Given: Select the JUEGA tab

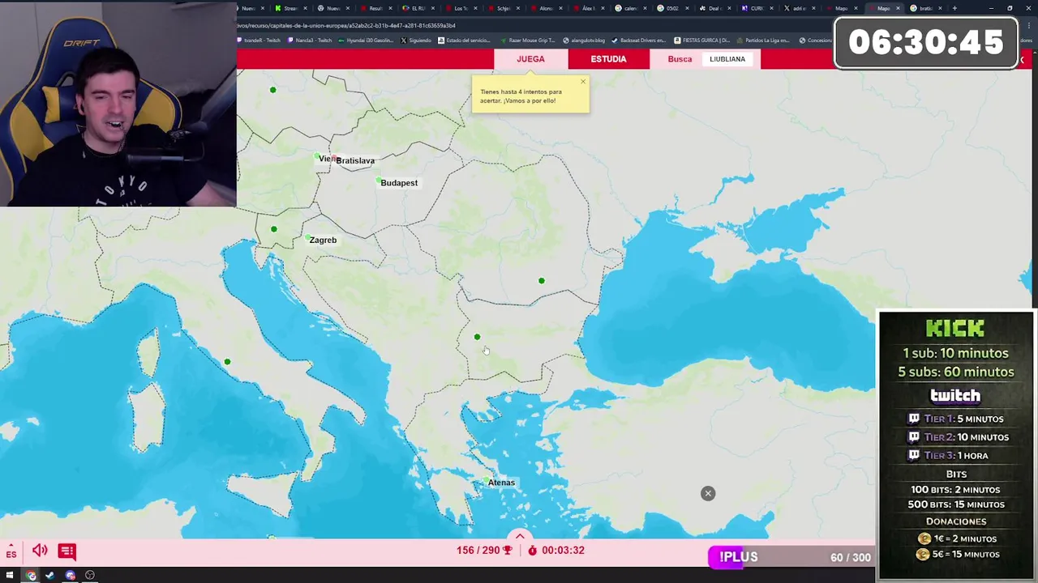Looking at the screenshot, I should [530, 59].
